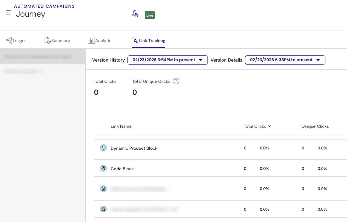Image resolution: width=347 pixels, height=222 pixels.
Task: Click the Unique Clicks column header
Action: click(x=315, y=126)
